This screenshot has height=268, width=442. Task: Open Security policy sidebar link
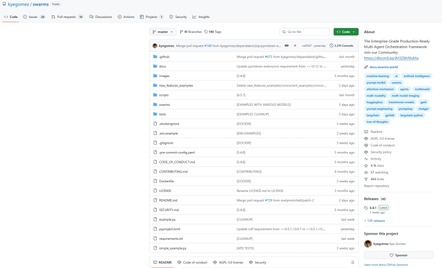tap(380, 152)
